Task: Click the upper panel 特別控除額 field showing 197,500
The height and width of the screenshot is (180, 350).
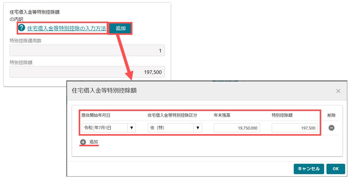Action: click(x=87, y=72)
